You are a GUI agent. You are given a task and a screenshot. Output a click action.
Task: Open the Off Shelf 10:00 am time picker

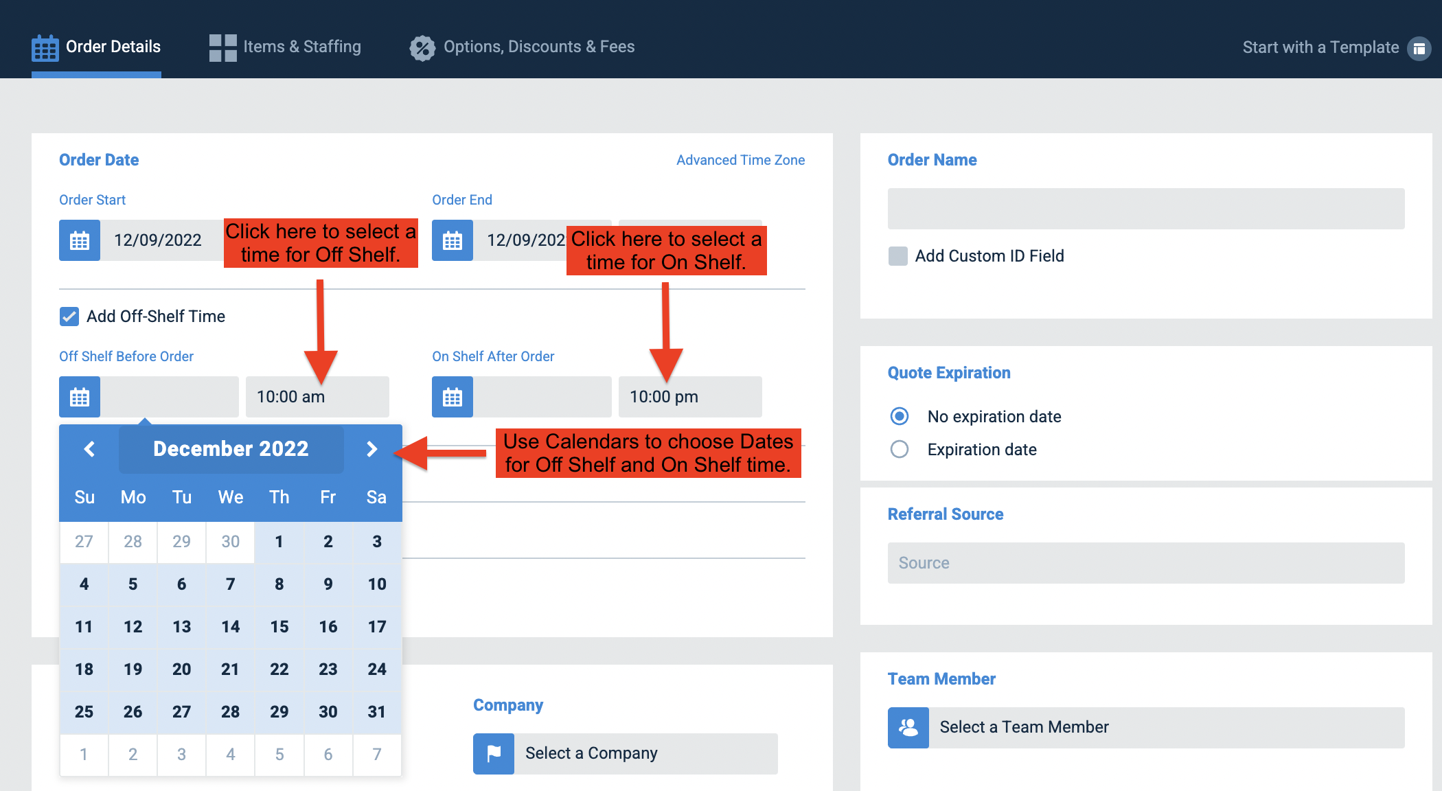coord(317,397)
